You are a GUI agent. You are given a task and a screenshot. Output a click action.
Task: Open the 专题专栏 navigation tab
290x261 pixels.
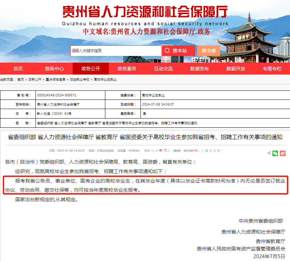tap(272, 69)
